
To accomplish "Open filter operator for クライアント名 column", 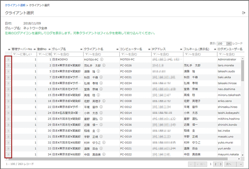I will [87, 54].
